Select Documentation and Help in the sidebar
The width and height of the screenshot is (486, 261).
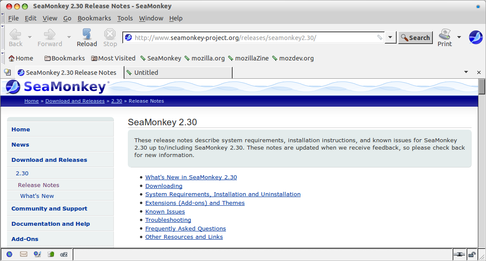pyautogui.click(x=61, y=224)
